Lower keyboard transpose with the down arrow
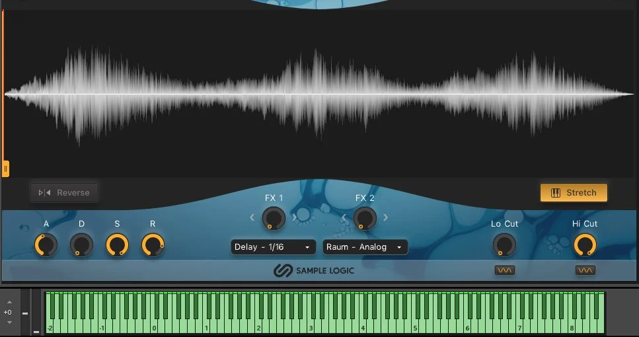Image resolution: width=639 pixels, height=337 pixels. [x=9, y=322]
